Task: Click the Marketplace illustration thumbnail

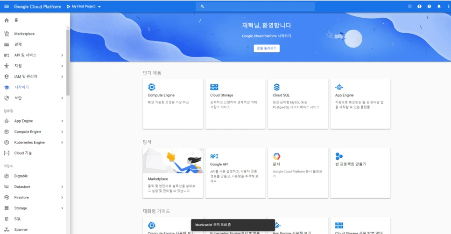Action: point(173,161)
